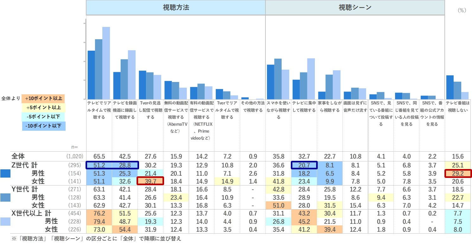This screenshot has width=472, height=245.
Task: Click the 家事をしながら視聴する column label
Action: pos(329,107)
